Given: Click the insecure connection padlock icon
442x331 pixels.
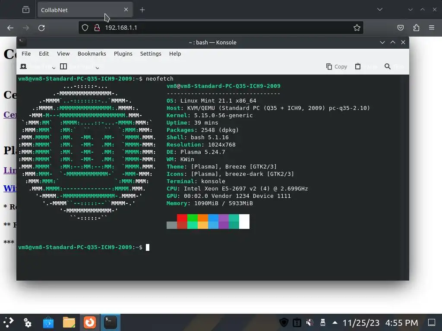Looking at the screenshot, I should pyautogui.click(x=97, y=28).
